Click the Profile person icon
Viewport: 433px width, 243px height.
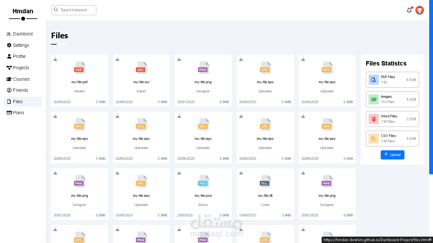coord(9,56)
